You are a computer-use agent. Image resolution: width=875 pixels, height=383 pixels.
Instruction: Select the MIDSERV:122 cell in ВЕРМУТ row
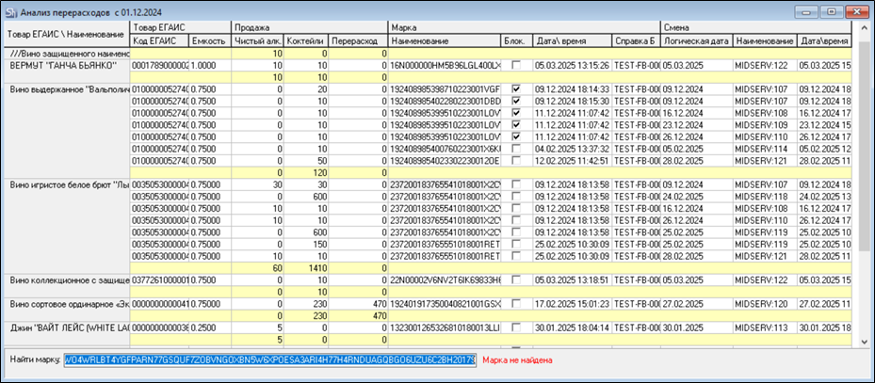click(764, 66)
